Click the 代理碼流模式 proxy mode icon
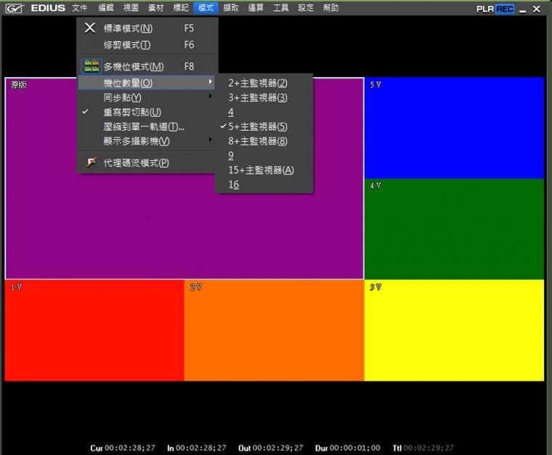The image size is (552, 455). 91,163
